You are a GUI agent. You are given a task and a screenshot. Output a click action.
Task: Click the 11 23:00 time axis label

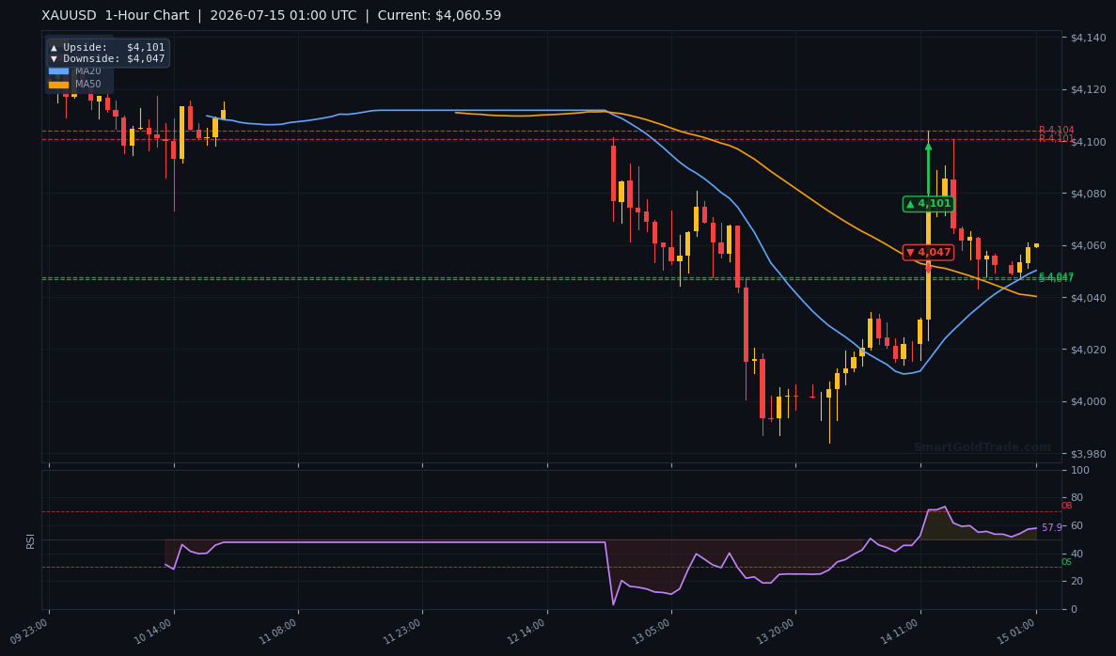tap(402, 631)
